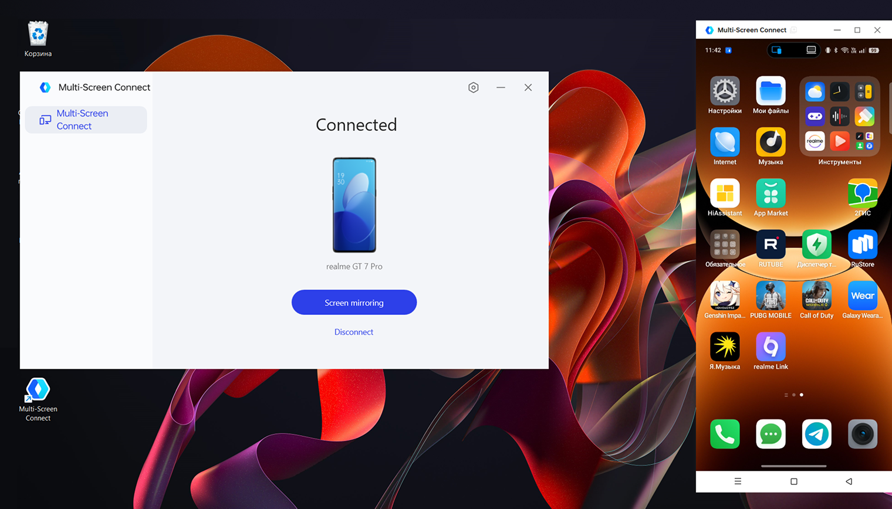Maximize the phone mirror window

857,30
